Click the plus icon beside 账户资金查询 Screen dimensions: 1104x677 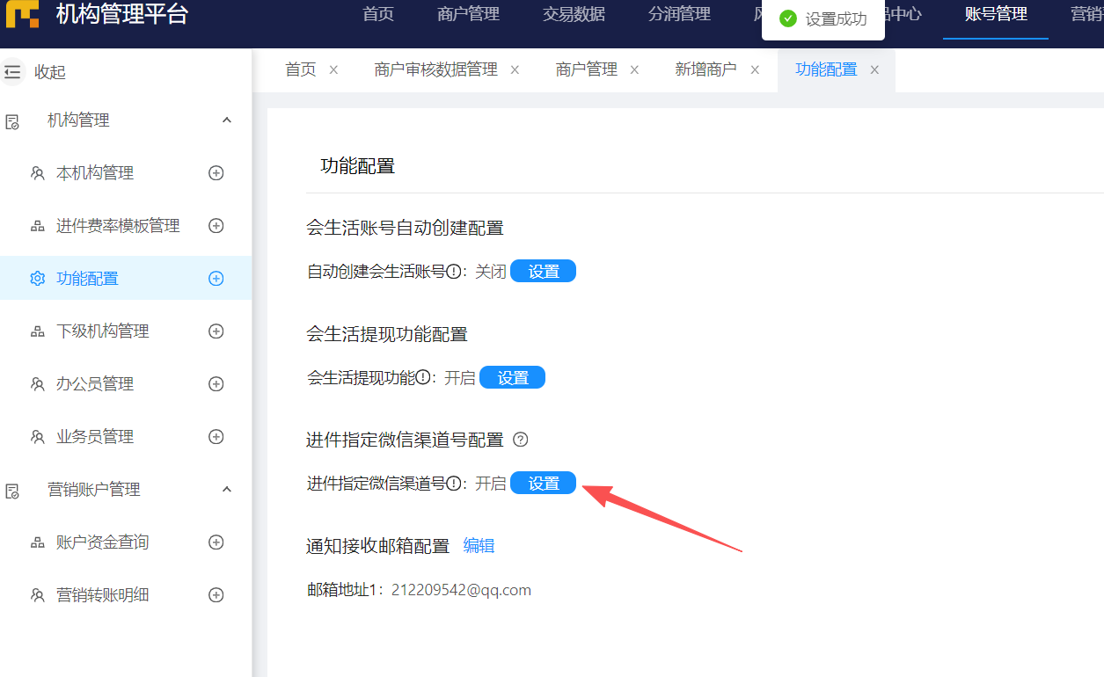coord(216,542)
